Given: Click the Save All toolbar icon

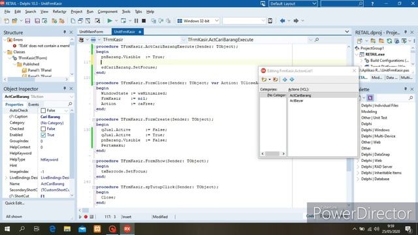Looking at the screenshot, I should [37, 21].
